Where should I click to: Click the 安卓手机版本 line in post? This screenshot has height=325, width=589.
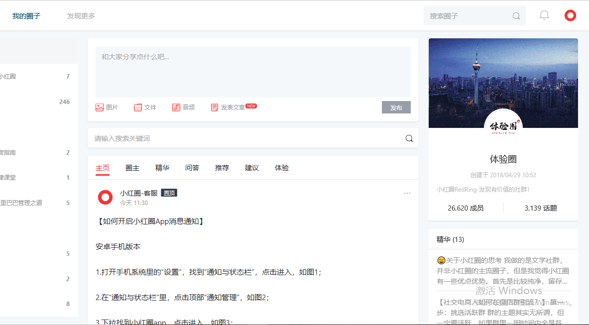click(x=118, y=246)
